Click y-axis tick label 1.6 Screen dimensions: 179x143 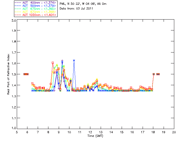point(14,63)
